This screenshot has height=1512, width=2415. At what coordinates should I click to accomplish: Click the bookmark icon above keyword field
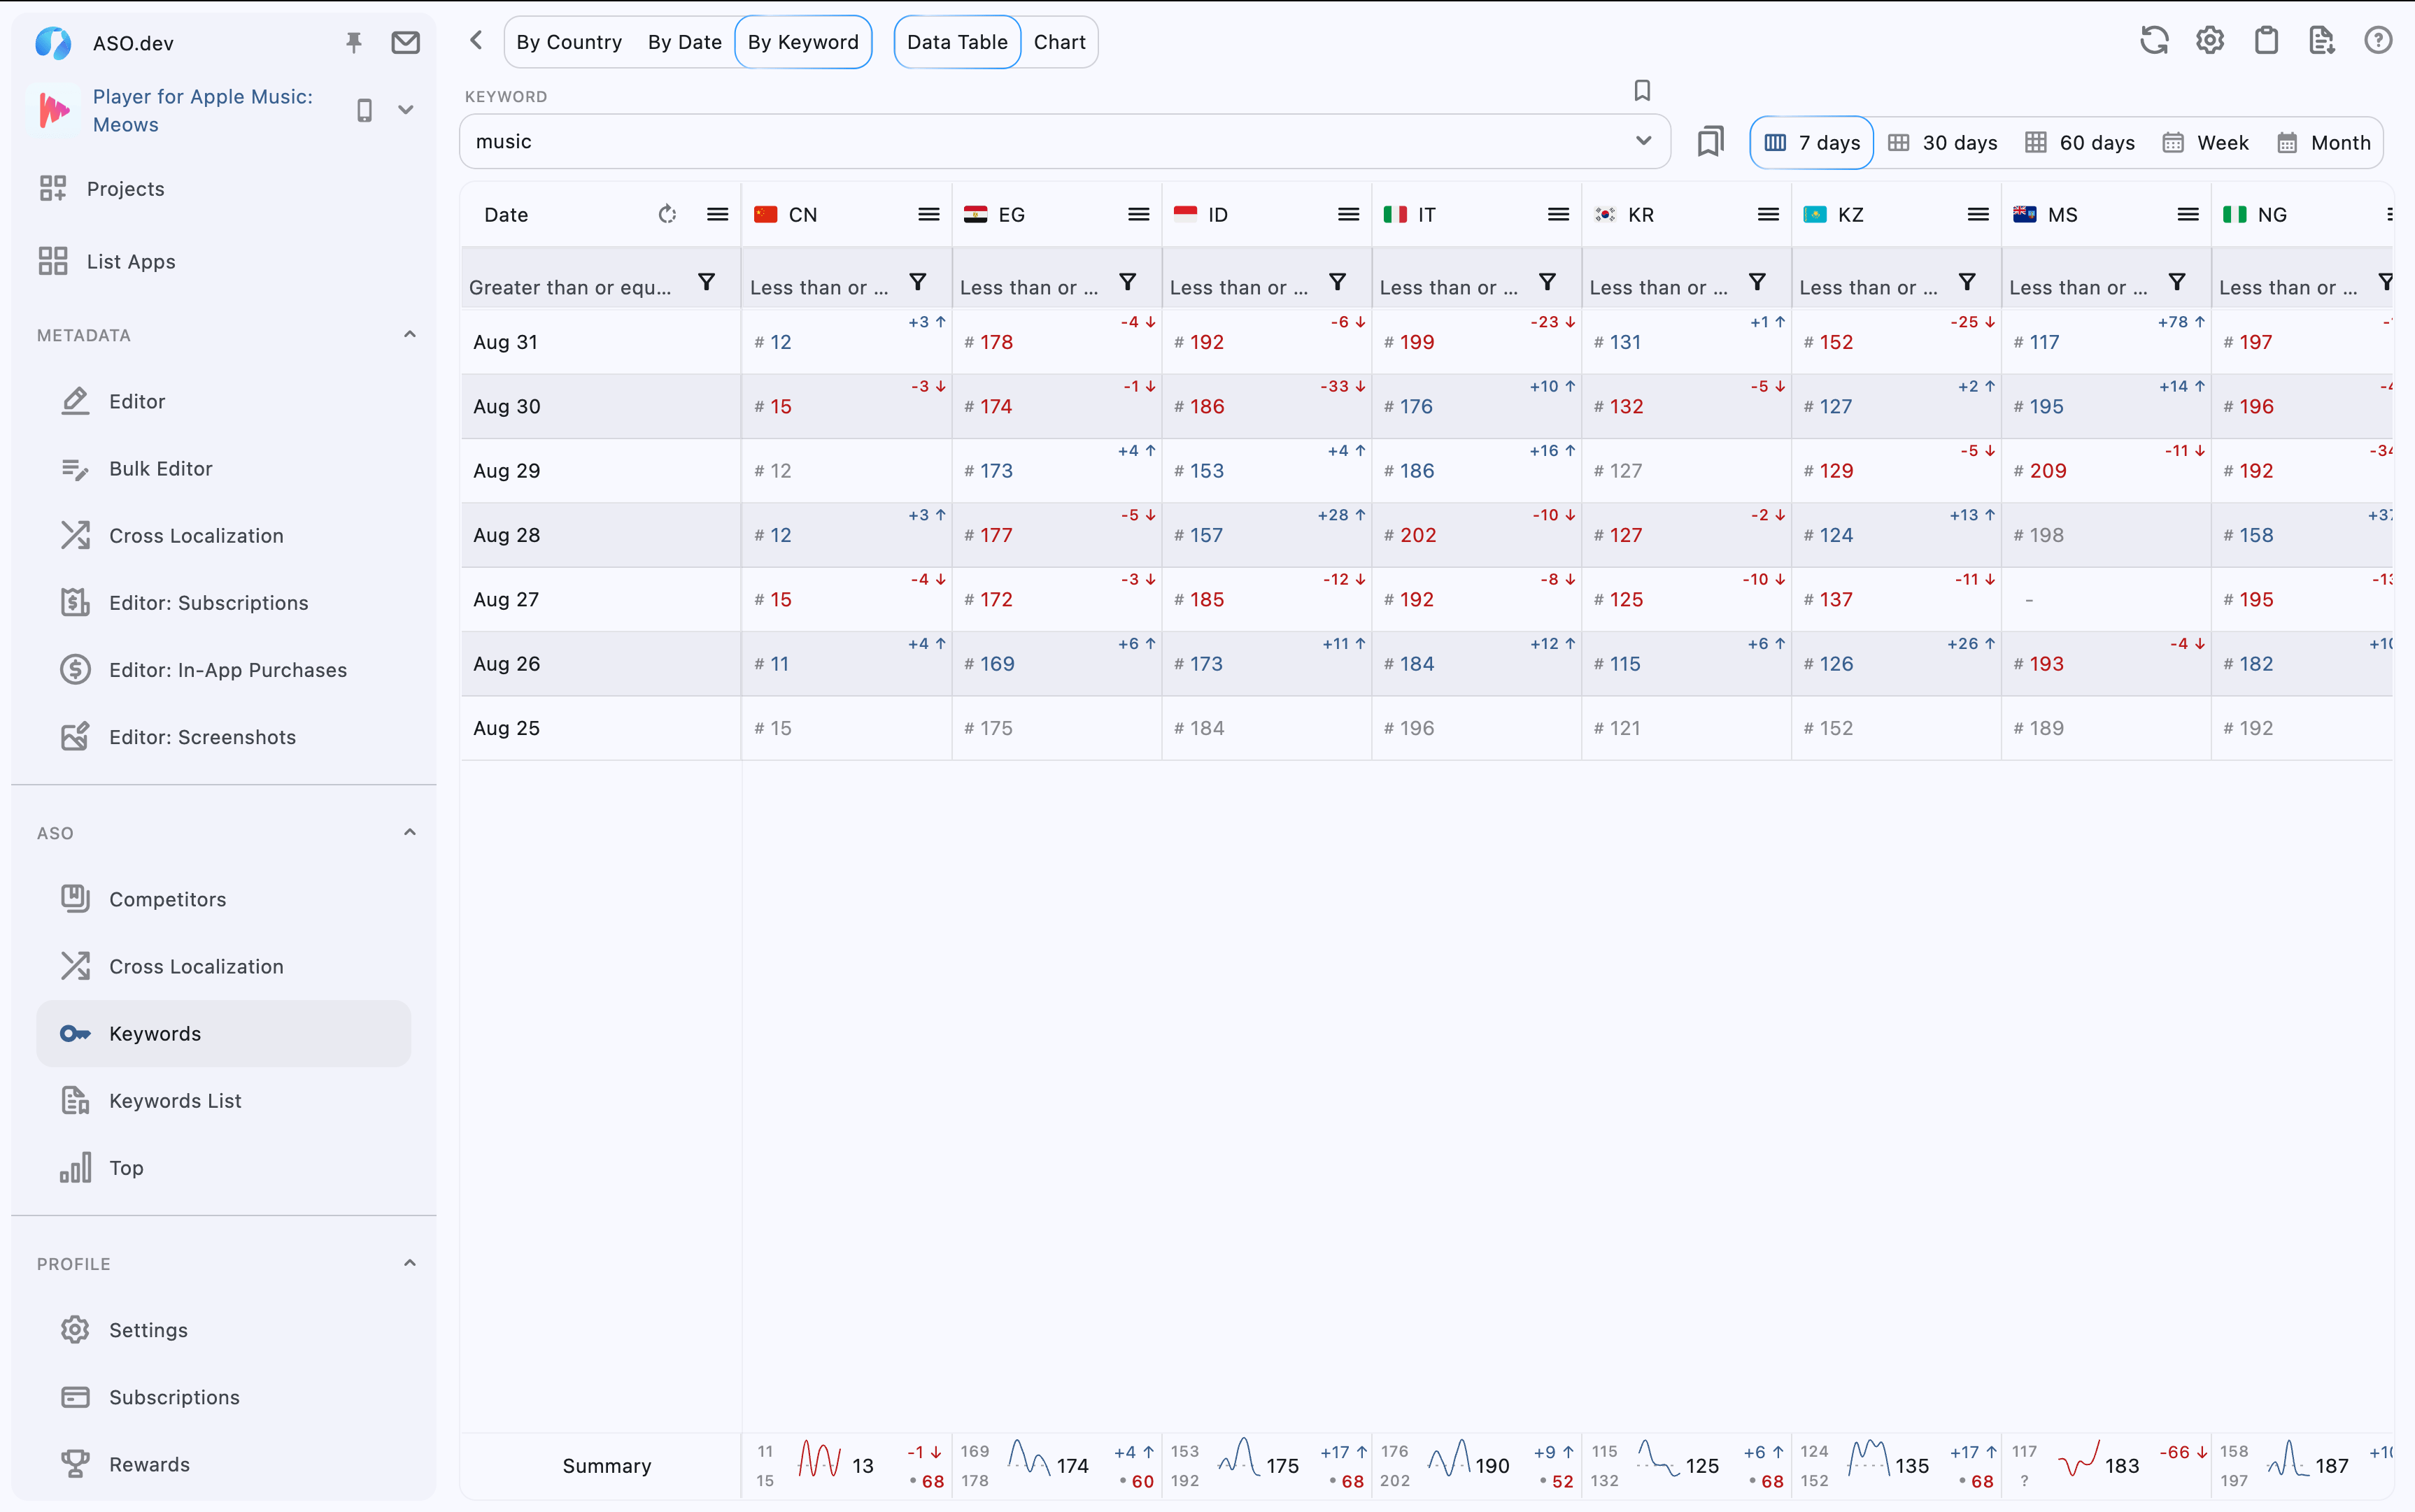[1642, 91]
